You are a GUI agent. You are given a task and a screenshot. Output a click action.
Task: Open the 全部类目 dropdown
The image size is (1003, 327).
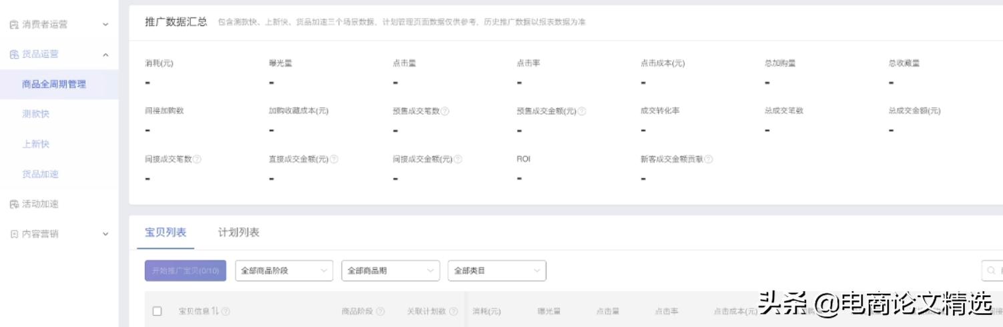click(x=497, y=271)
